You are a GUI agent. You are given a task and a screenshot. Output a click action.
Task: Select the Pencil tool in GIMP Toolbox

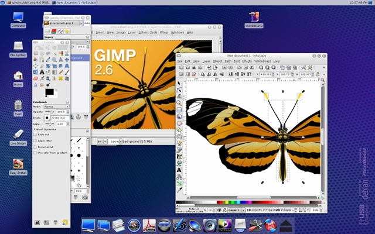pos(61,72)
